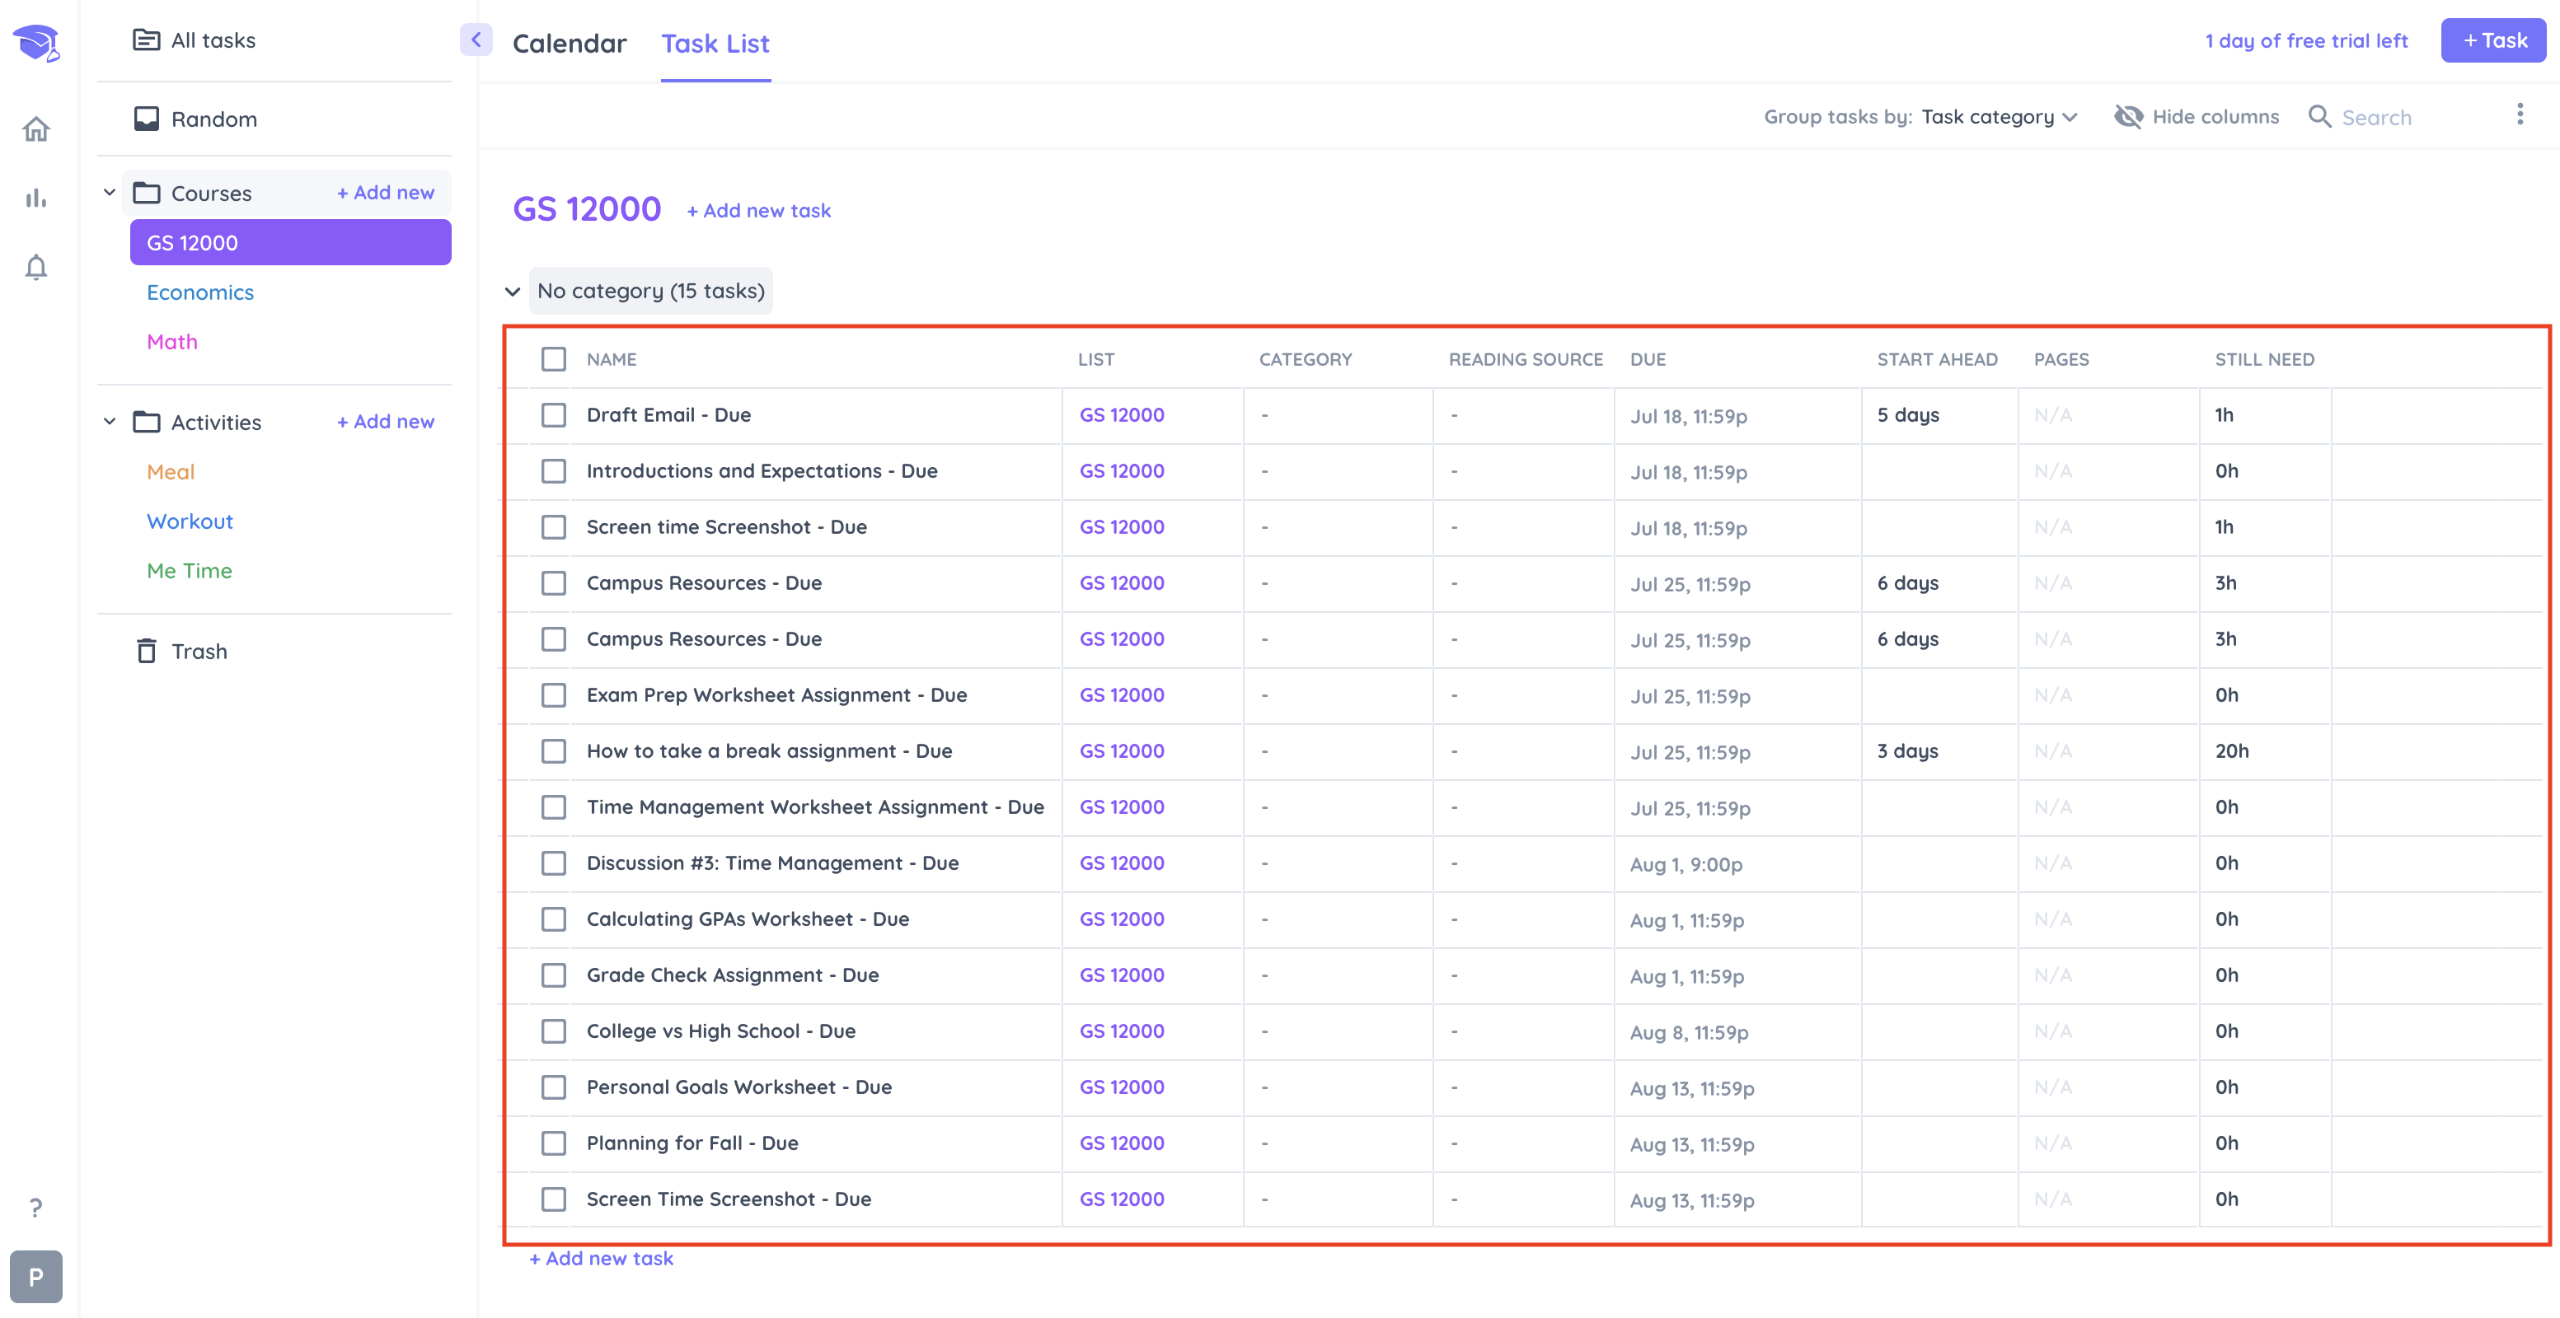Open the Meal activity
Viewport: 2560px width, 1318px height.
point(171,472)
